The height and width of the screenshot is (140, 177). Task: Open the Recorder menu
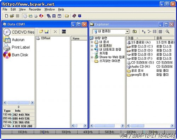point(35,9)
